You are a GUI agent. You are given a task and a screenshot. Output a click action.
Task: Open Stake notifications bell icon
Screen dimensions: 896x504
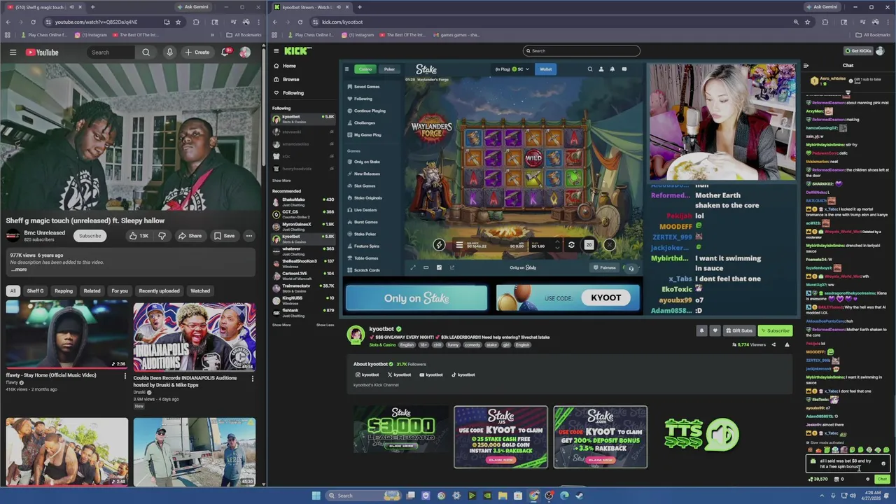[612, 69]
